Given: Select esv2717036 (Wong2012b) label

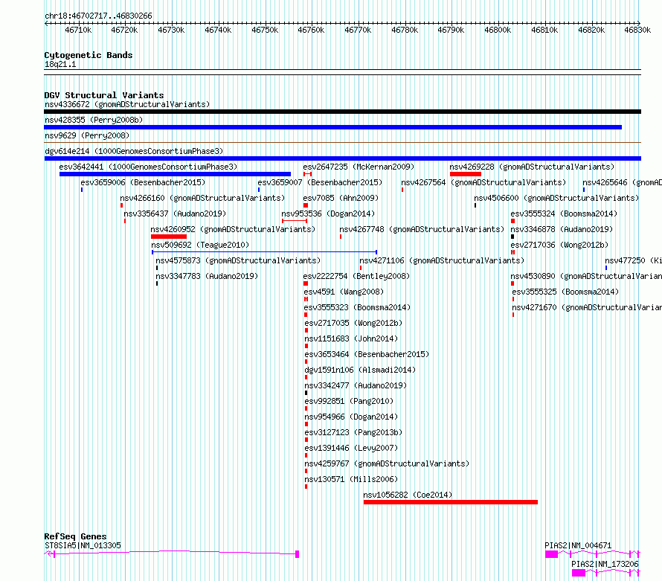Looking at the screenshot, I should (559, 245).
